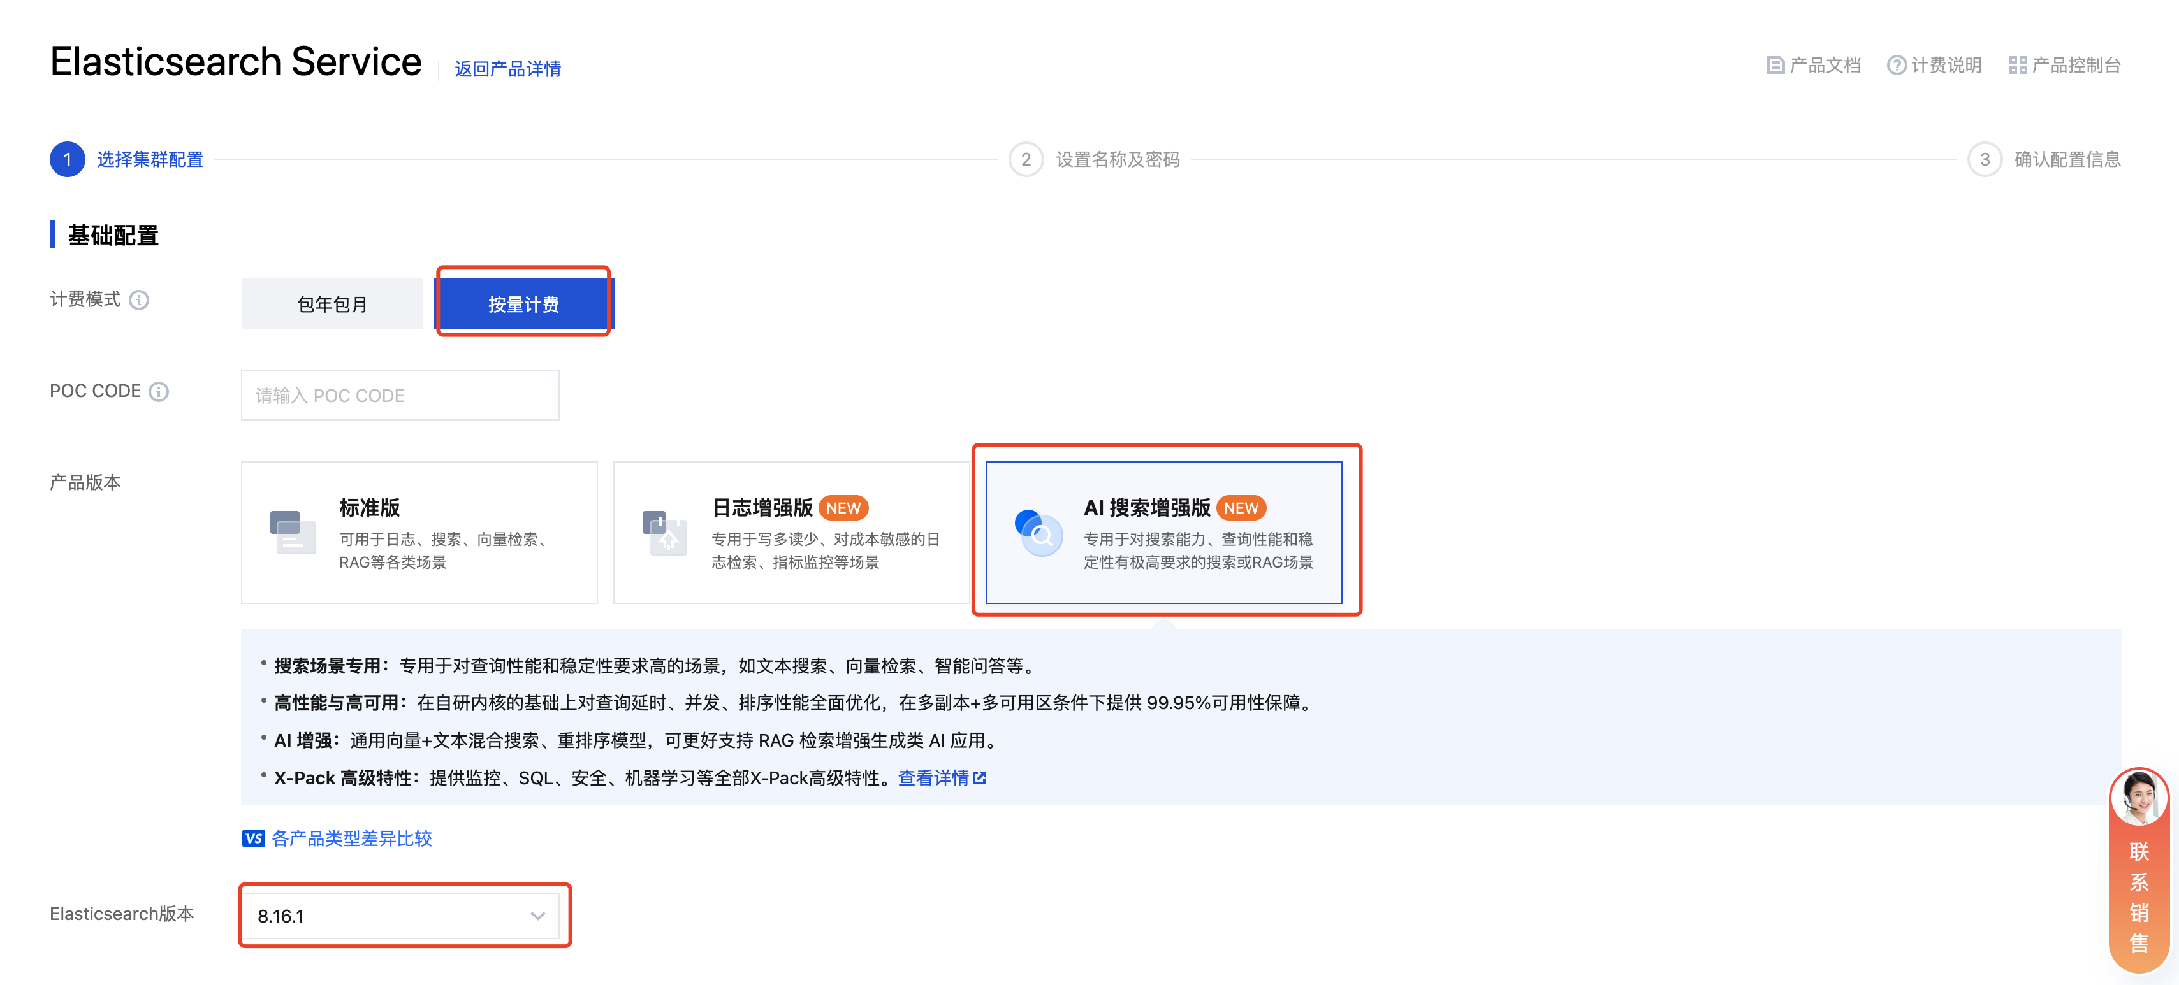
Task: Click the 基础配置 section heading
Action: (x=113, y=235)
